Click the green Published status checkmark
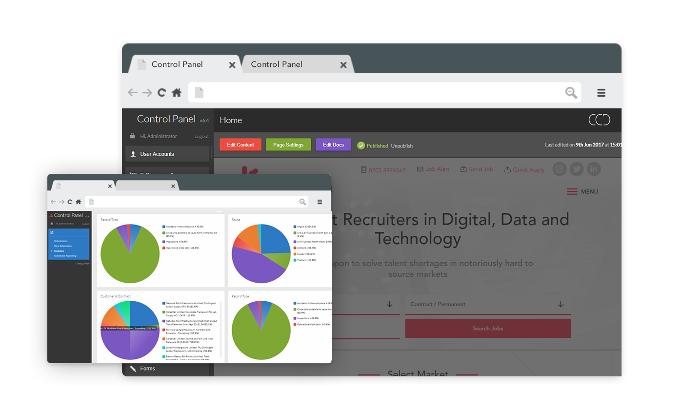The width and height of the screenshot is (683, 412). (x=361, y=145)
